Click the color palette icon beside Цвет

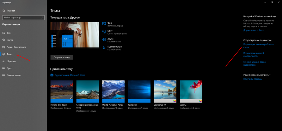click(104, 32)
